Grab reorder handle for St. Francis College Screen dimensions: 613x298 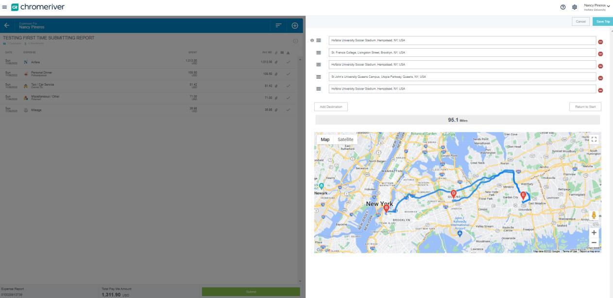click(319, 53)
